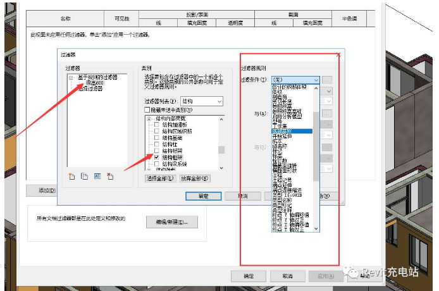Check the 结构加强板 category
The height and width of the screenshot is (291, 439).
tap(156, 125)
